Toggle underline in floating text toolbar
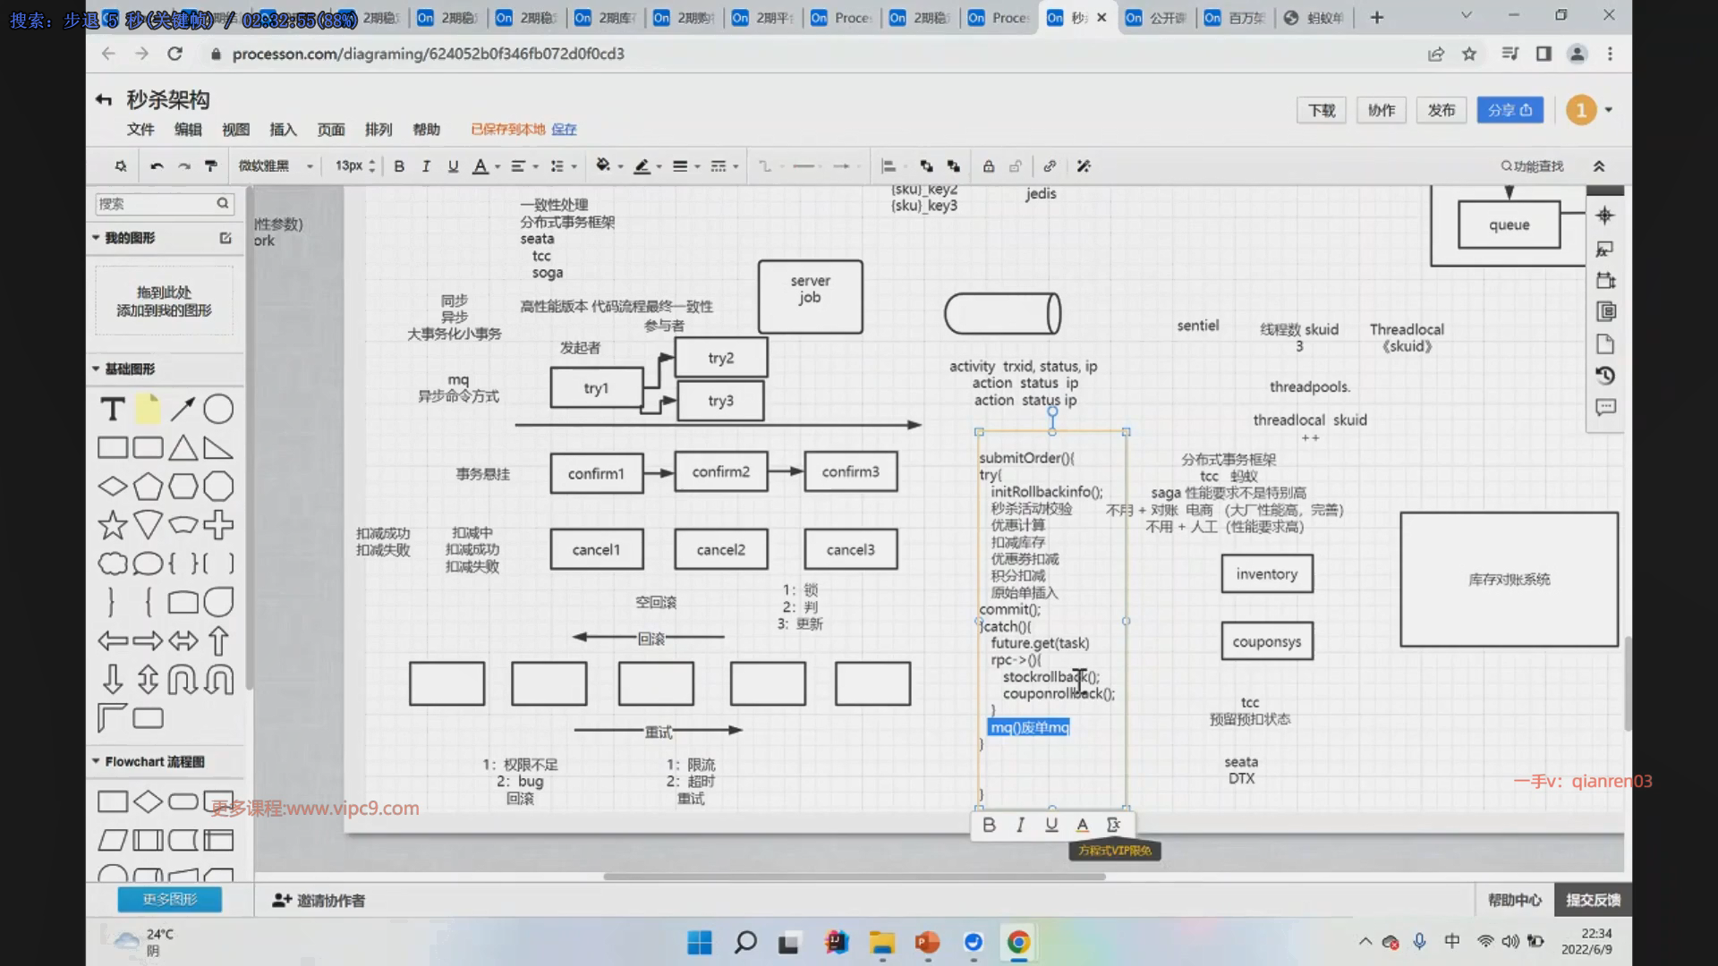1718x966 pixels. click(1051, 825)
